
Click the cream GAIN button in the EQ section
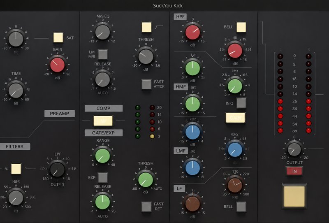pos(235,118)
